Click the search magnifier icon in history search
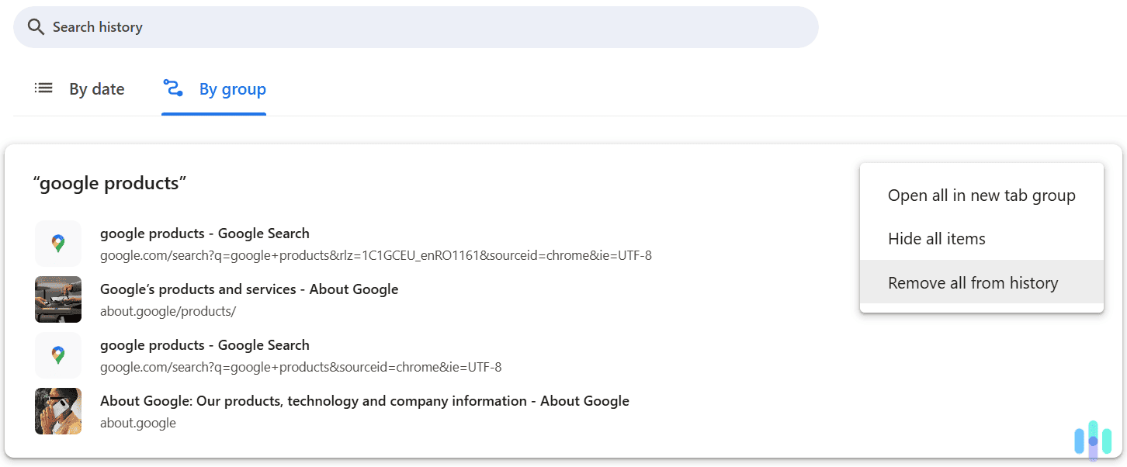This screenshot has width=1127, height=467. pos(36,26)
